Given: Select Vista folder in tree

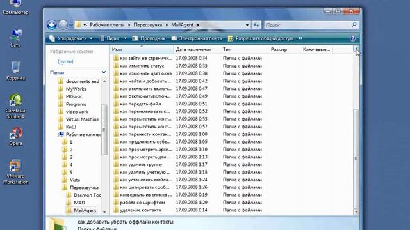Looking at the screenshot, I should tap(71, 180).
